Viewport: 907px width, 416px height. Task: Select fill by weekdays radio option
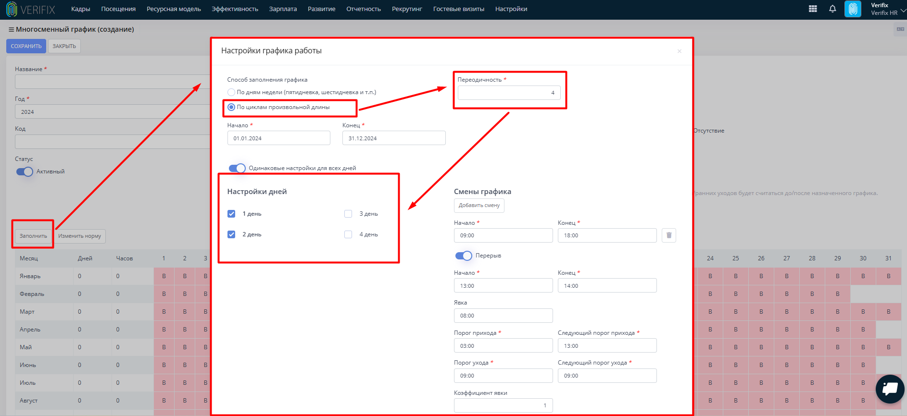click(x=231, y=92)
